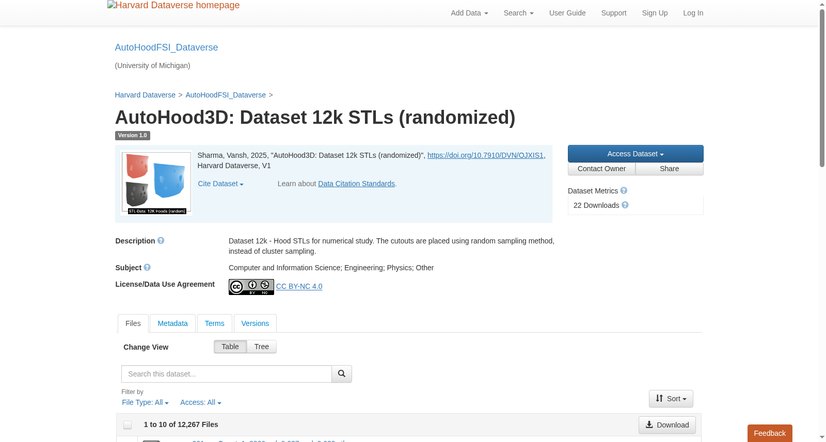The image size is (826, 442).
Task: View the Versions tab
Action: (255, 323)
